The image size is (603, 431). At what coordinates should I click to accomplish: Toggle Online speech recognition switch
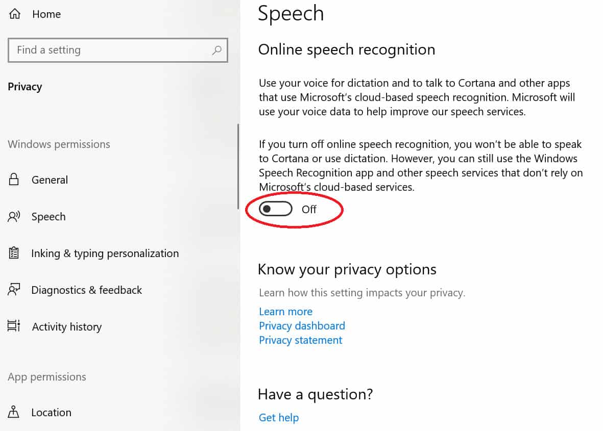tap(276, 209)
